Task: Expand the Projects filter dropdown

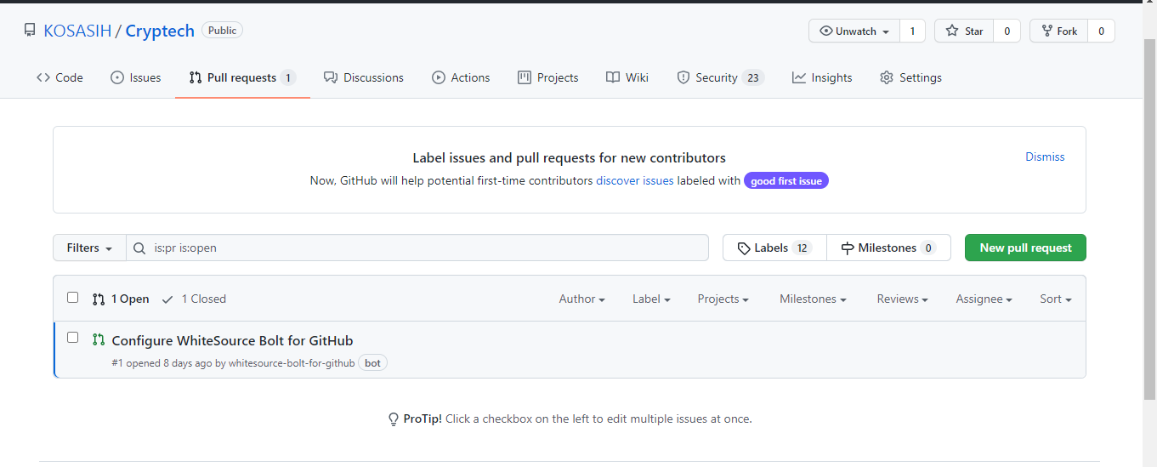Action: (x=723, y=299)
